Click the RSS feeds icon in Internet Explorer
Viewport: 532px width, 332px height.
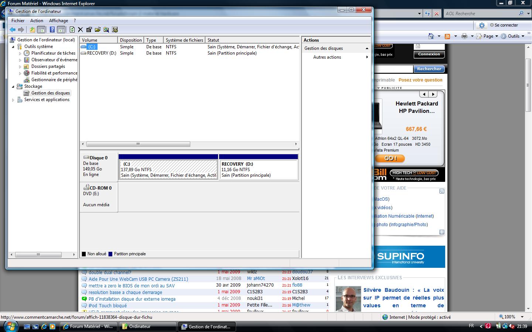pyautogui.click(x=447, y=36)
